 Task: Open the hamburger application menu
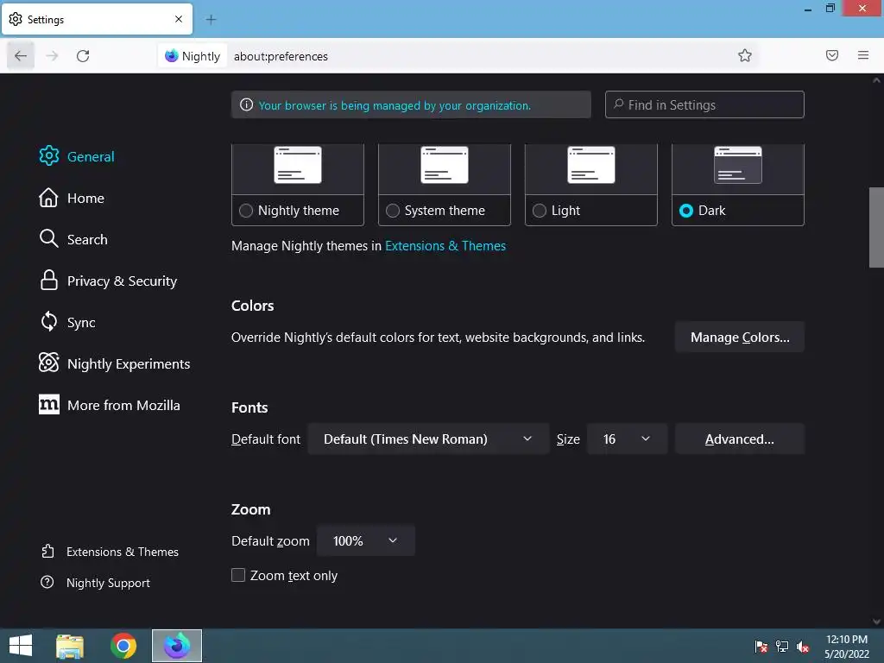click(863, 55)
